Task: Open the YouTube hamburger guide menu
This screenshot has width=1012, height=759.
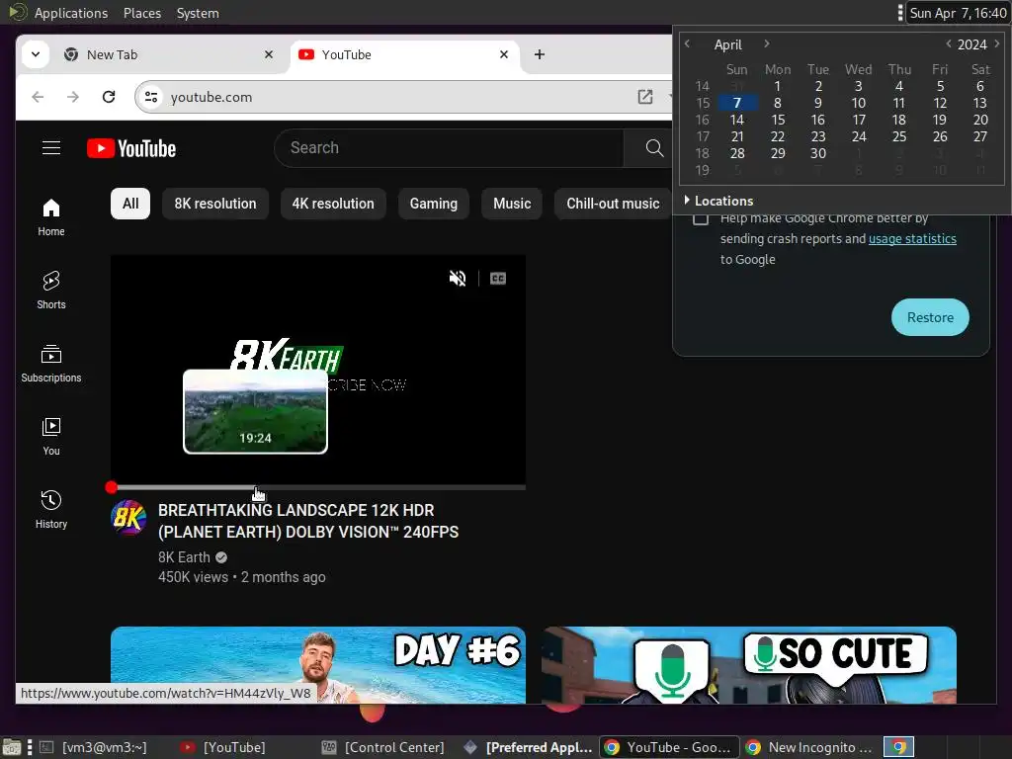Action: (51, 148)
